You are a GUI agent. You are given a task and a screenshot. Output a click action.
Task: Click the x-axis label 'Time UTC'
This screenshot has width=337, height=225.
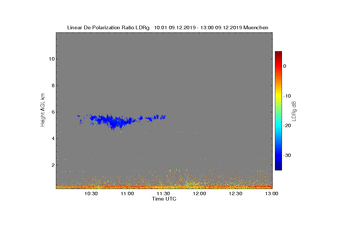pyautogui.click(x=164, y=199)
